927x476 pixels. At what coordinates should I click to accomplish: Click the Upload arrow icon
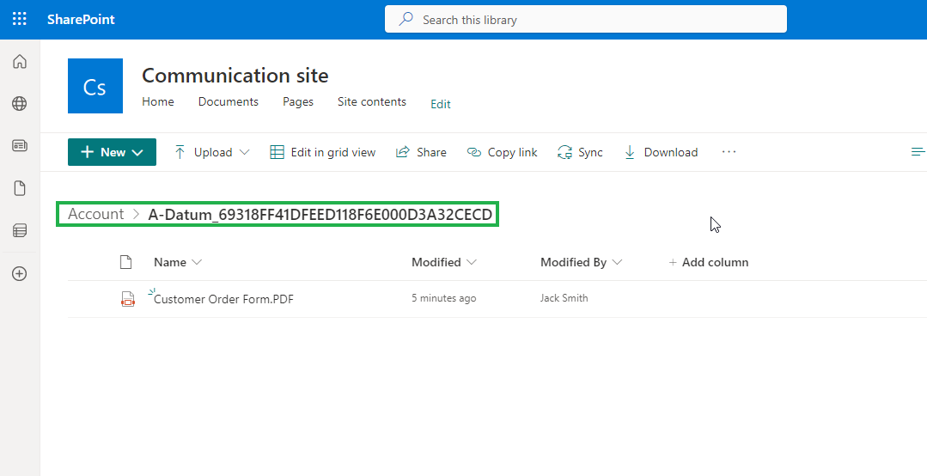[x=180, y=153]
